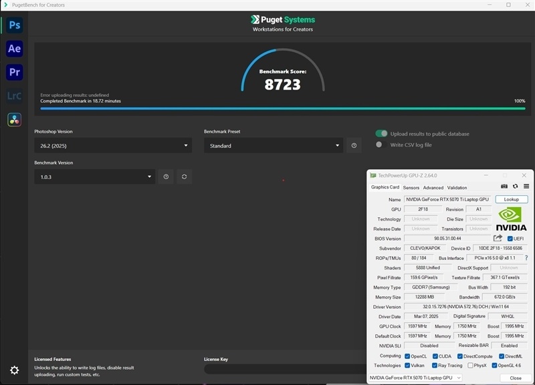Enable Write CSV log file toggle
This screenshot has width=535, height=385.
point(381,144)
